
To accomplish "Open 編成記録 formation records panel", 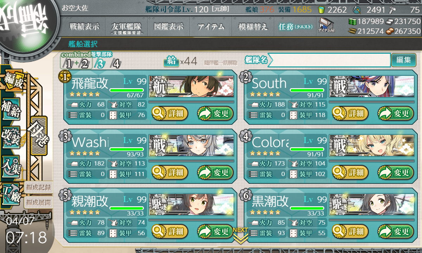I will coord(38,187).
